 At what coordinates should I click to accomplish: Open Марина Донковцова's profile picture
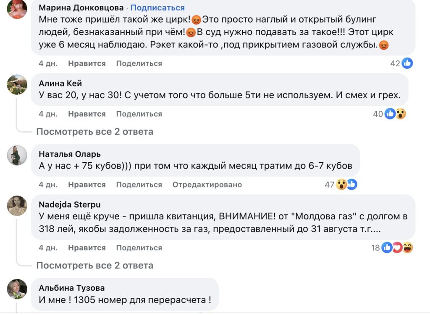click(17, 9)
